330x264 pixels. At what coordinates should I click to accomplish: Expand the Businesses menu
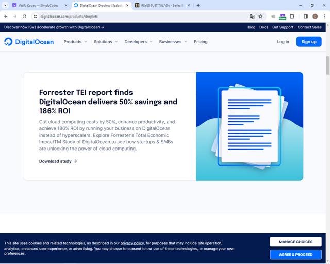(173, 42)
